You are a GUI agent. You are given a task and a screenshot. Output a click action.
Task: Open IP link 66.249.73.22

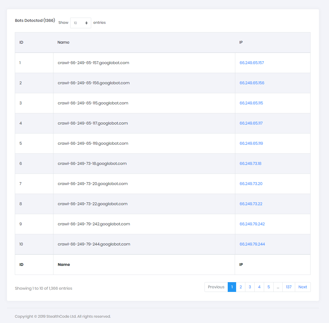[x=251, y=204]
